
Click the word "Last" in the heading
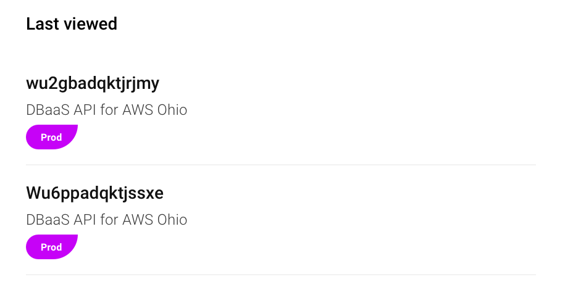pyautogui.click(x=41, y=24)
